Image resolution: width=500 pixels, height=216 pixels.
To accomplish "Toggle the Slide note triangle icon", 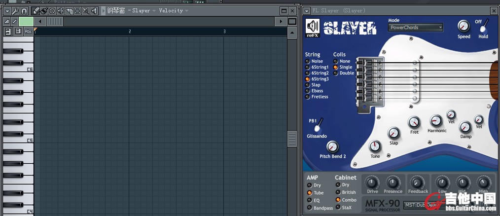I will tap(7, 21).
